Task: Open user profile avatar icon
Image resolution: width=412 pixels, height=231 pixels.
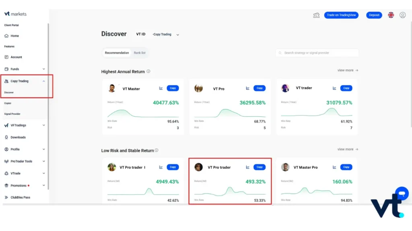Action: point(402,15)
